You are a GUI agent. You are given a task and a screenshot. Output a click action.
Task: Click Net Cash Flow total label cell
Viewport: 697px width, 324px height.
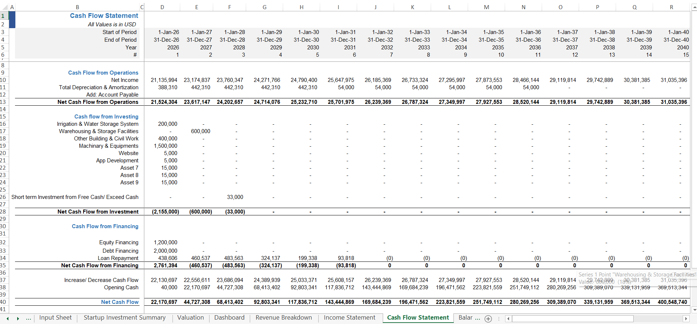click(120, 302)
